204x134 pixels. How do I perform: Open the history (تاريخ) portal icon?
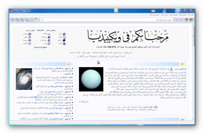point(64,40)
